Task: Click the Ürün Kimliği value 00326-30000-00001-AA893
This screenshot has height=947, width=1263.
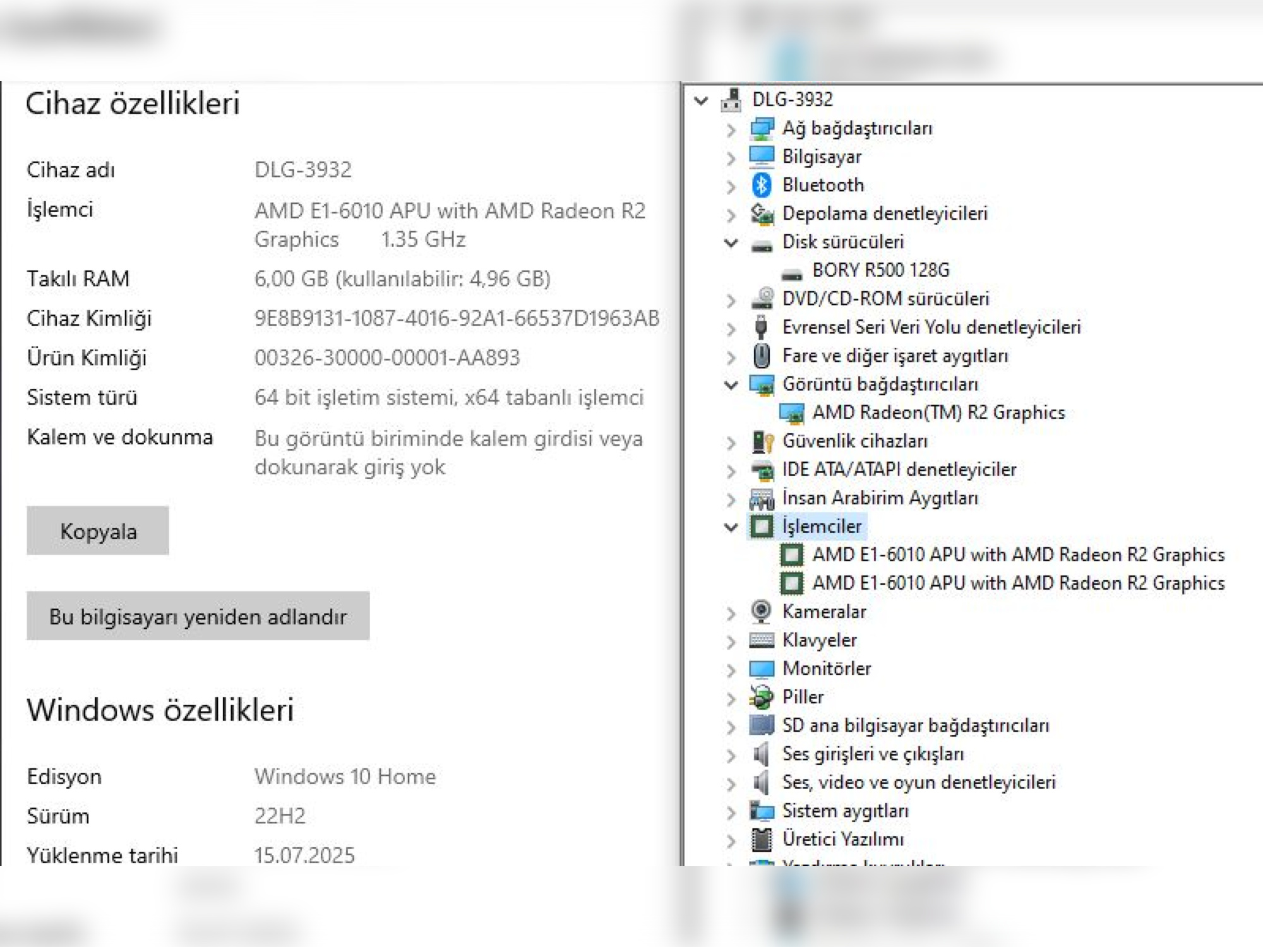Action: 387,358
